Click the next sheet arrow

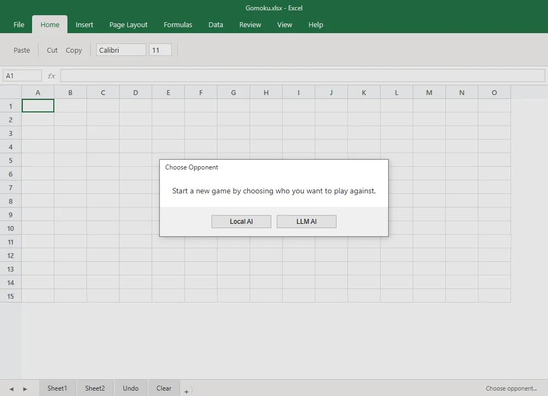(25, 389)
